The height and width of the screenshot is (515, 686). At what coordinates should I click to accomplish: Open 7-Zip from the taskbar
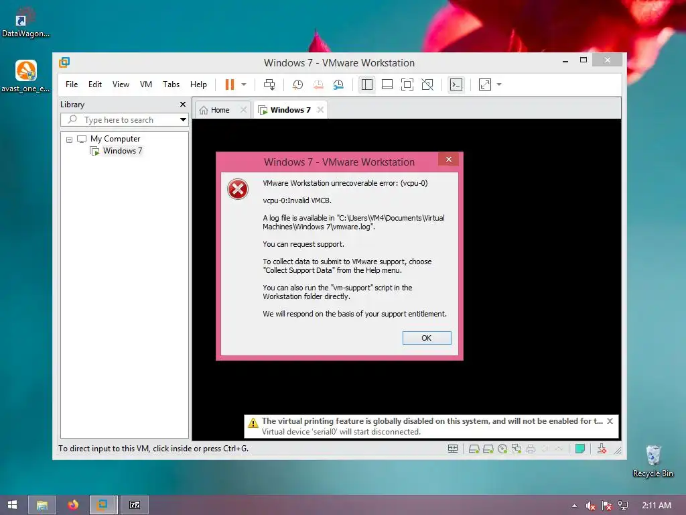click(x=135, y=505)
